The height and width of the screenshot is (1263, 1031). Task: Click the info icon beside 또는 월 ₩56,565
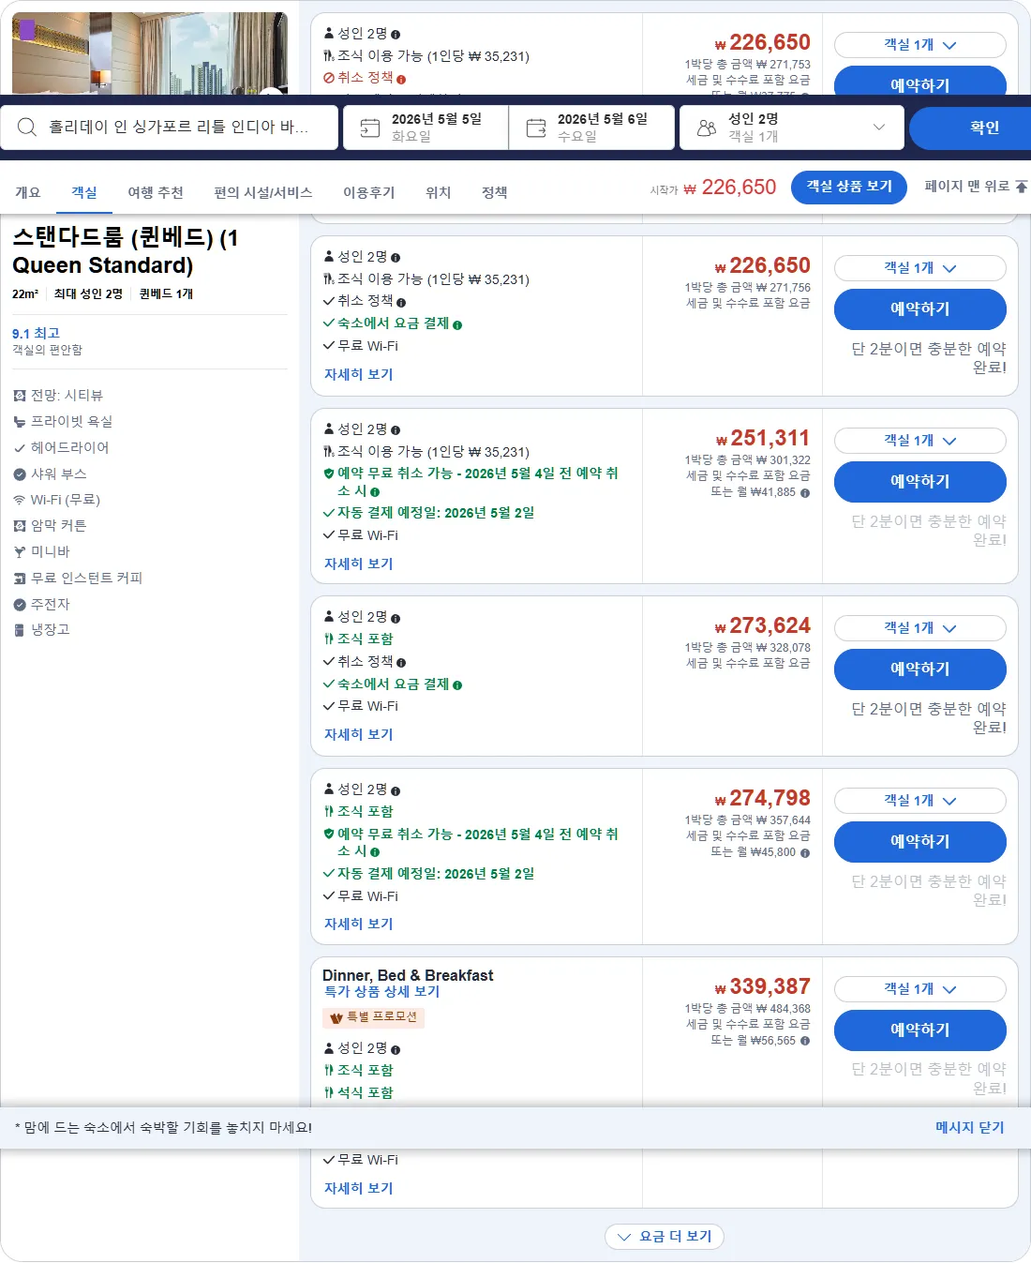pyautogui.click(x=805, y=1041)
